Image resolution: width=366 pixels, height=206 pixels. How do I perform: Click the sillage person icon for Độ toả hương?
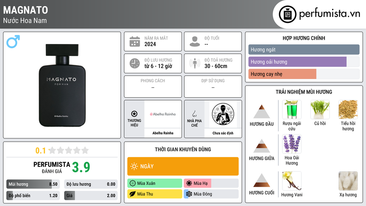(x=195, y=63)
